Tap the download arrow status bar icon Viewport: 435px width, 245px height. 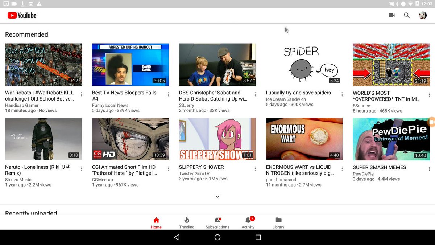(22, 4)
